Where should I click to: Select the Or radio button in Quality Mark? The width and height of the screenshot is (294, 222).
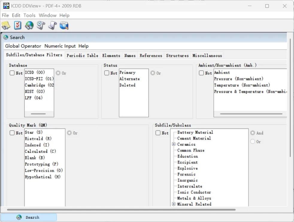pos(69,133)
